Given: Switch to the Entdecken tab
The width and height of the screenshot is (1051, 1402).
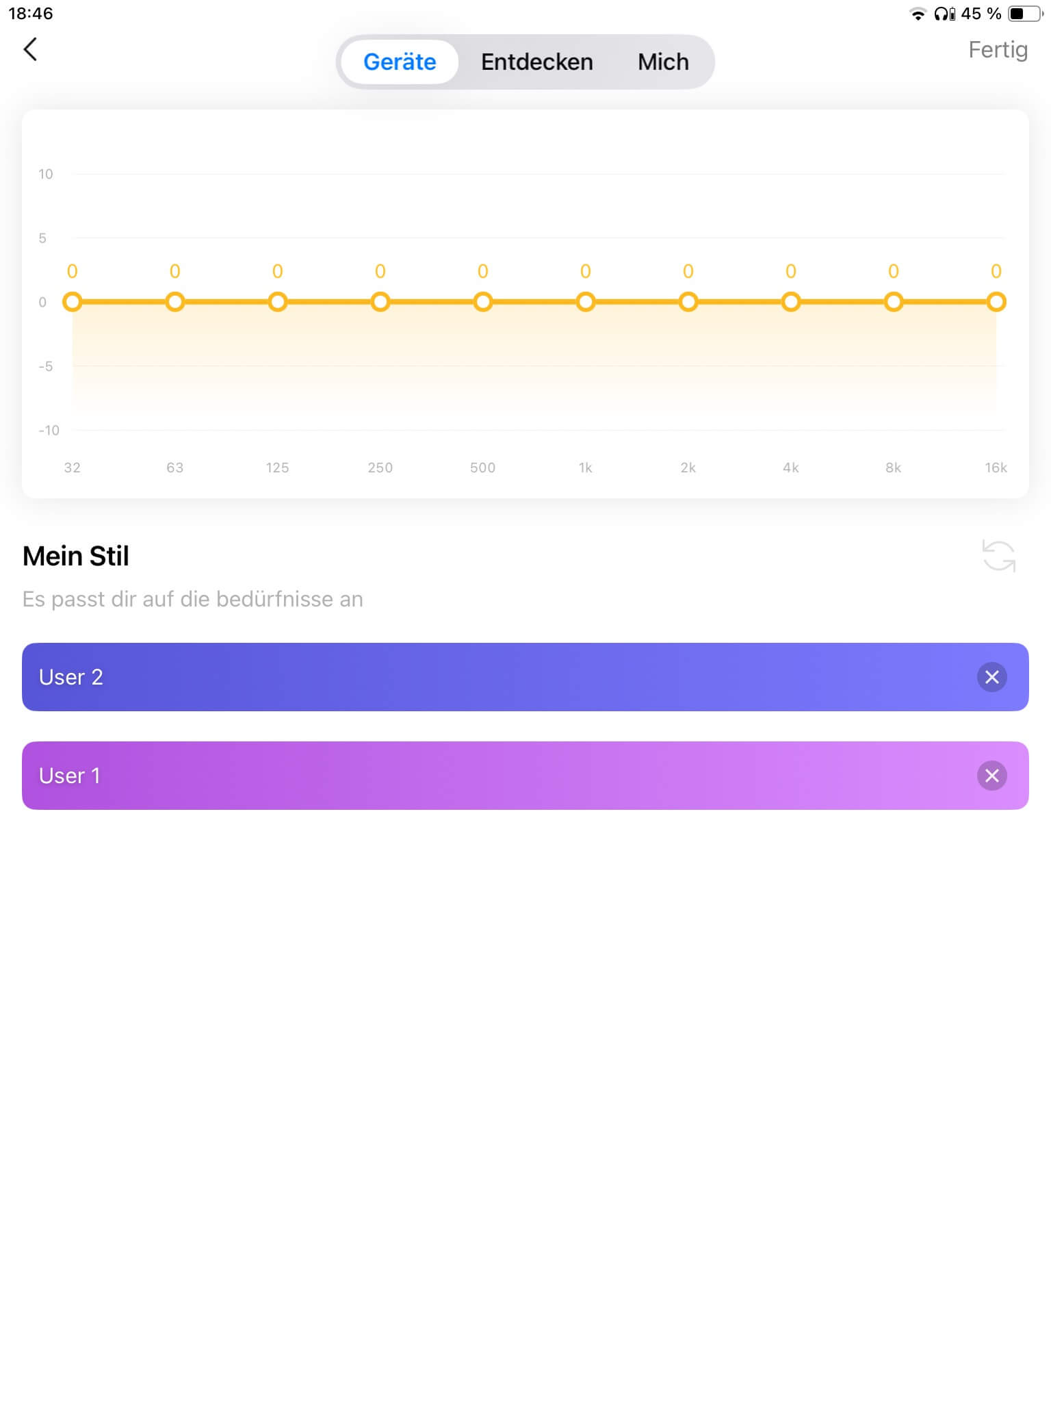Looking at the screenshot, I should (536, 62).
